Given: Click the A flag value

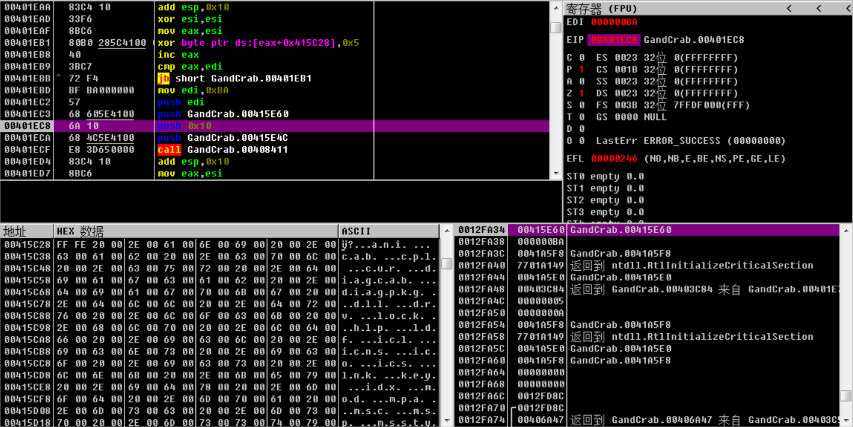Looking at the screenshot, I should pos(582,81).
